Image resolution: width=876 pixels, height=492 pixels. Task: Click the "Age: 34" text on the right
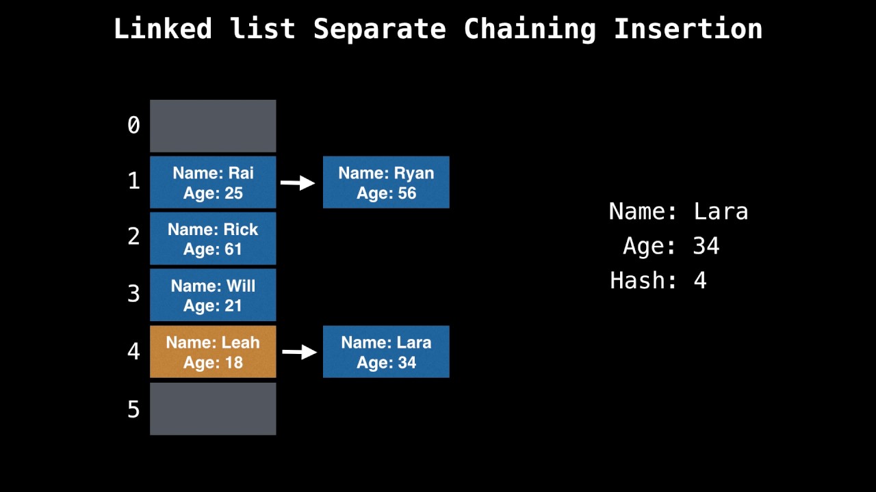[x=671, y=246]
